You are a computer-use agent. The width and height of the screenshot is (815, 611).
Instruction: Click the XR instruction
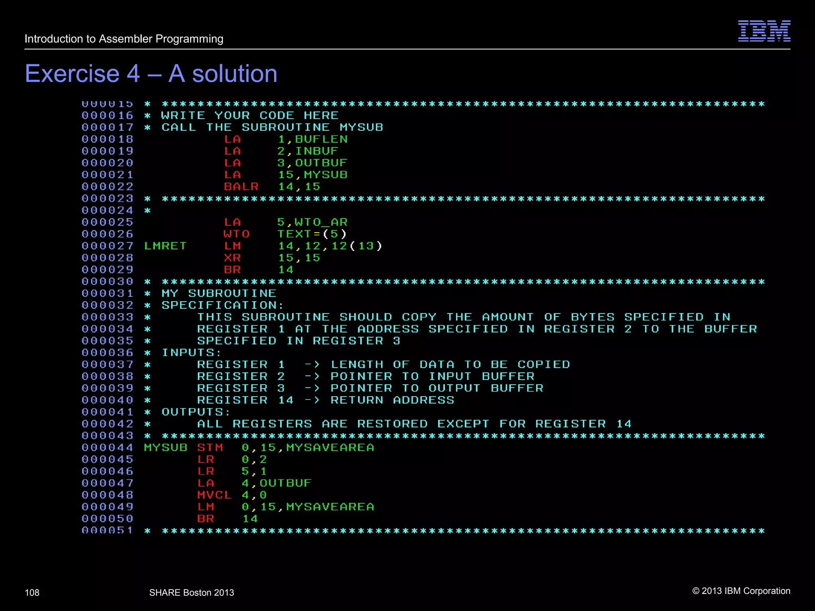tap(232, 258)
